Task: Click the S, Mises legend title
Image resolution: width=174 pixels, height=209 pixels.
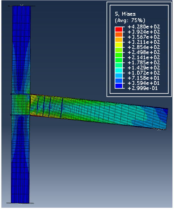Action: pyautogui.click(x=125, y=14)
